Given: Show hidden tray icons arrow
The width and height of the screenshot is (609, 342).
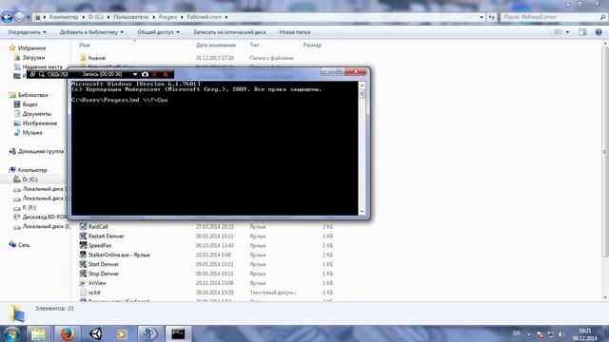Looking at the screenshot, I should coord(529,334).
